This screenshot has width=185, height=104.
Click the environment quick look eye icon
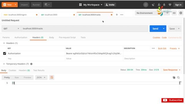click(x=174, y=13)
